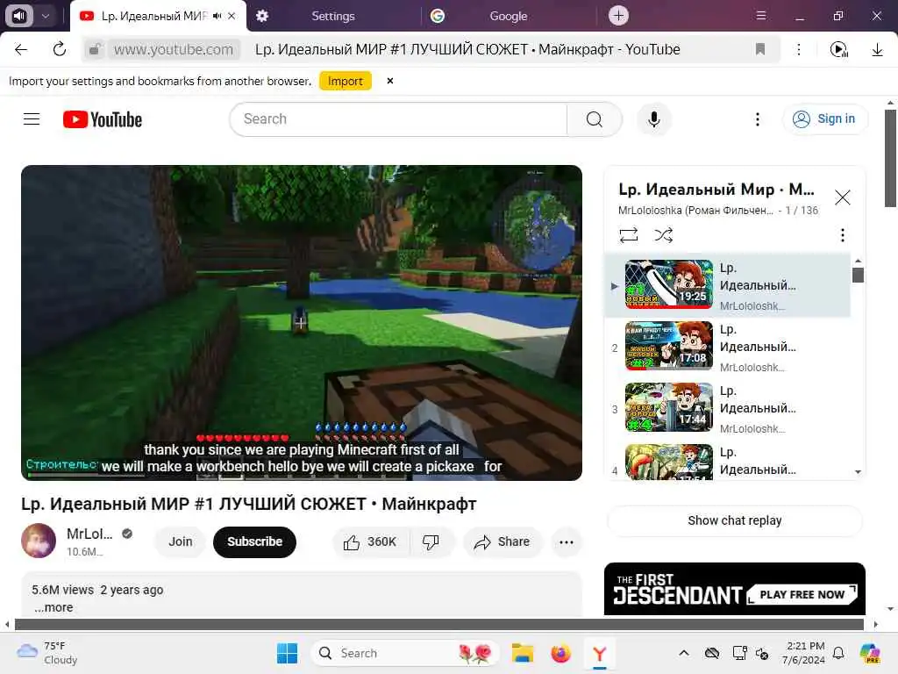Show hidden tray icons chevron
Screen dimensions: 898x674
[684, 653]
